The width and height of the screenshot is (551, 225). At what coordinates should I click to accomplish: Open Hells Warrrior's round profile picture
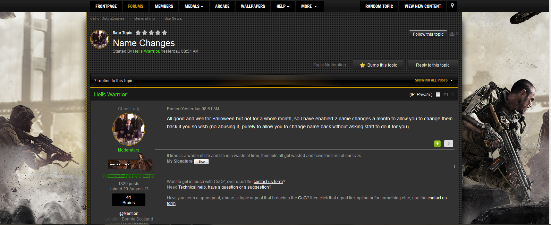pos(129,129)
